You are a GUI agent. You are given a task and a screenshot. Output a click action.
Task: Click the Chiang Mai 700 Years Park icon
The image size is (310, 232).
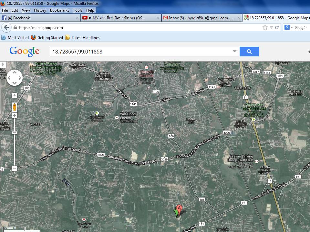[x=254, y=120]
